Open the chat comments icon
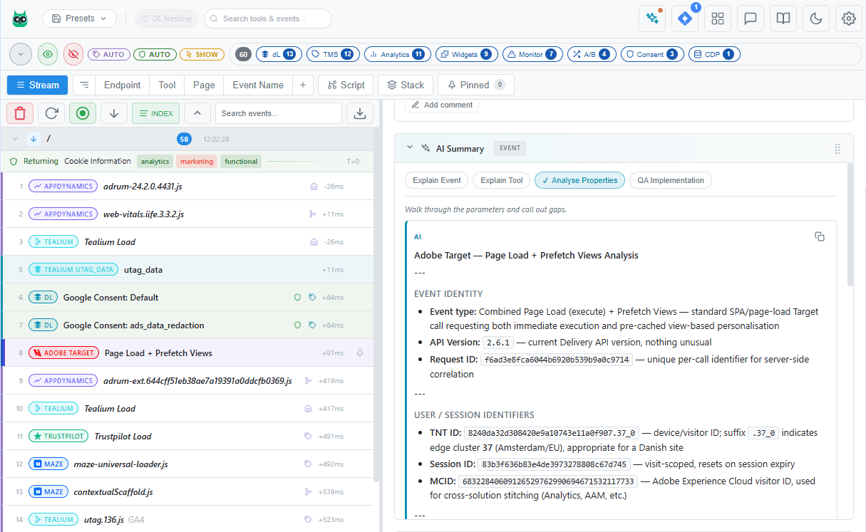 751,19
